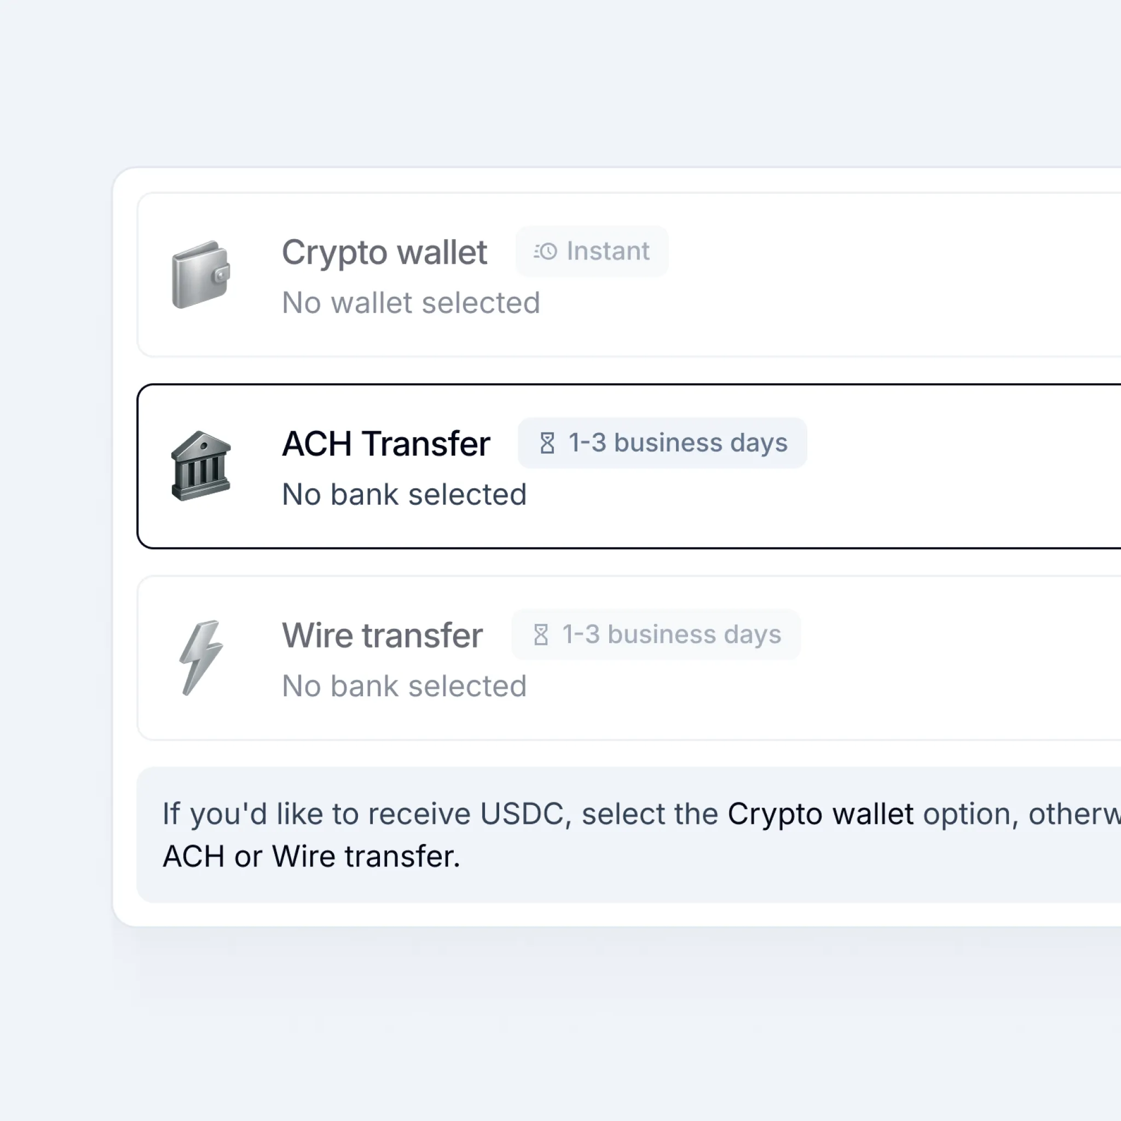Click the "No wallet selected" text
This screenshot has width=1121, height=1121.
coord(411,303)
